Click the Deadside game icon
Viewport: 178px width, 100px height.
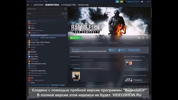point(29,52)
